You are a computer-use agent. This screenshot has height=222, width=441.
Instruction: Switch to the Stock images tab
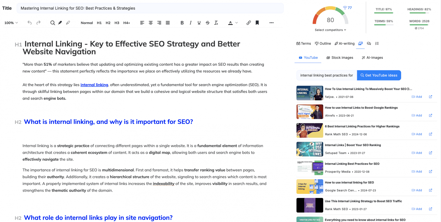coord(340,58)
